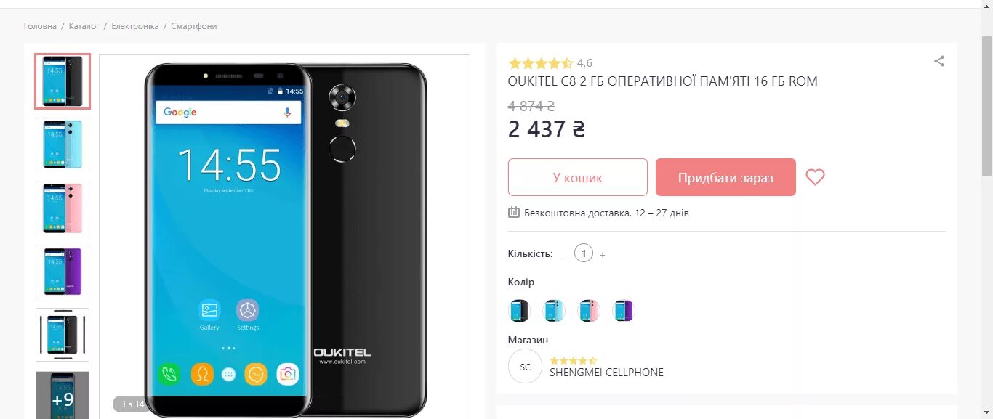This screenshot has height=419, width=993.
Task: Decrease quantity with minus button
Action: (x=565, y=254)
